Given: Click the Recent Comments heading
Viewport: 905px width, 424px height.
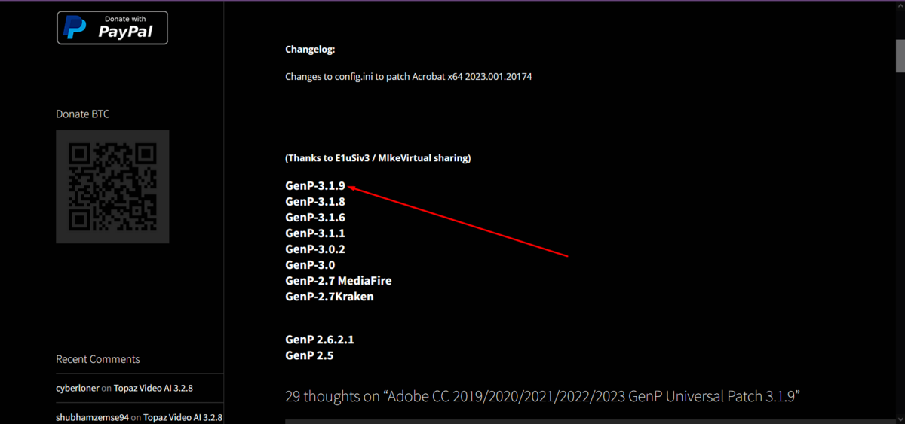Looking at the screenshot, I should (98, 359).
